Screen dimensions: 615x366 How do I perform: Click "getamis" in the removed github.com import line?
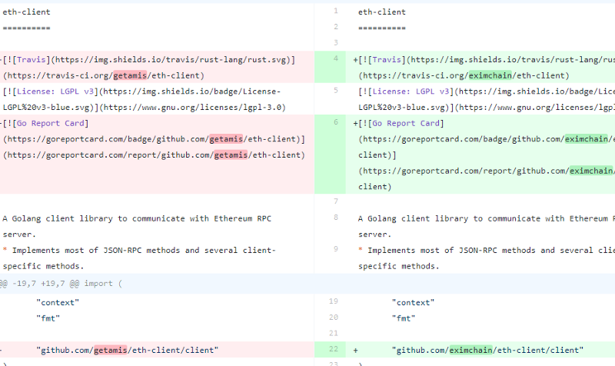click(x=111, y=350)
